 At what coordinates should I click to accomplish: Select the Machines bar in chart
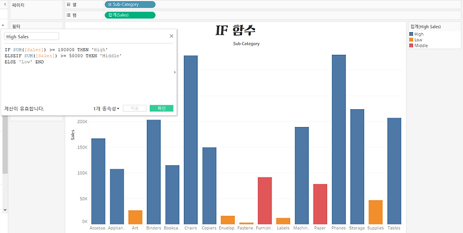[x=302, y=176]
